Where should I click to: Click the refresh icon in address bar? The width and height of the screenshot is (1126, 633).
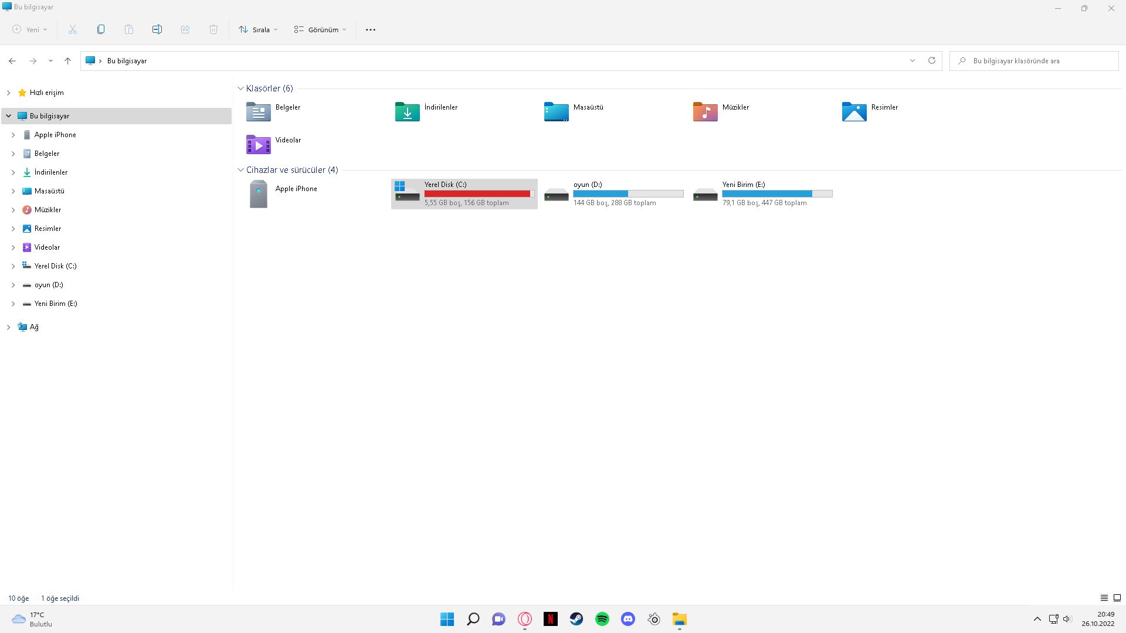[x=931, y=60]
